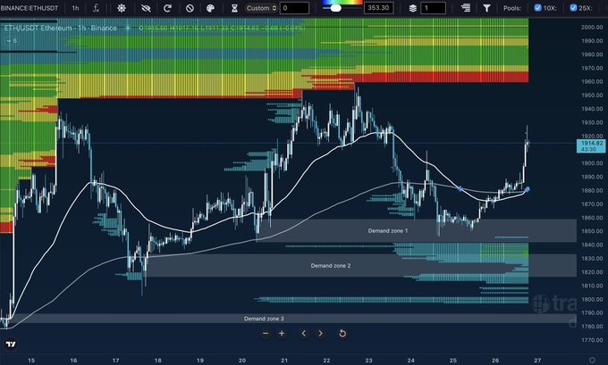
Task: Edit the layers count field showing 1
Action: point(433,8)
